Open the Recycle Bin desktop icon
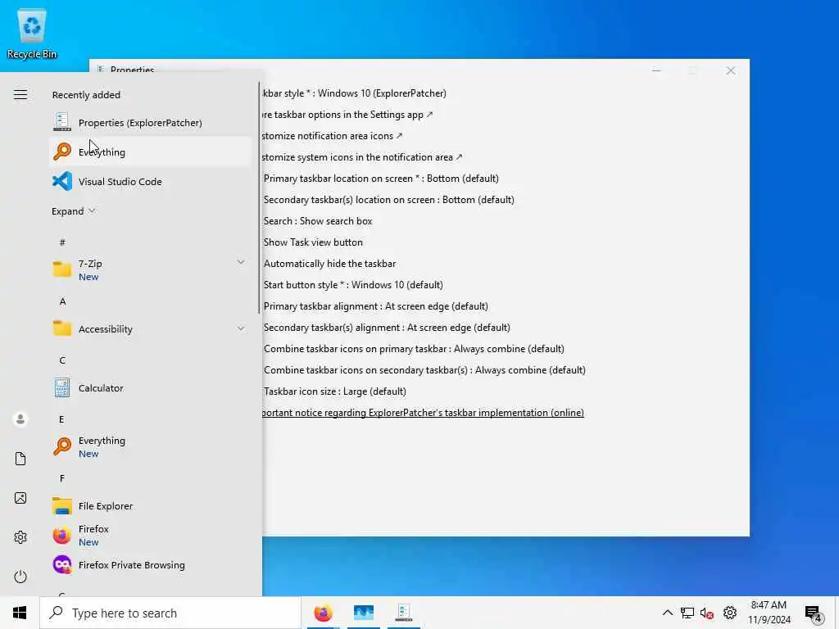839x629 pixels. pyautogui.click(x=32, y=34)
